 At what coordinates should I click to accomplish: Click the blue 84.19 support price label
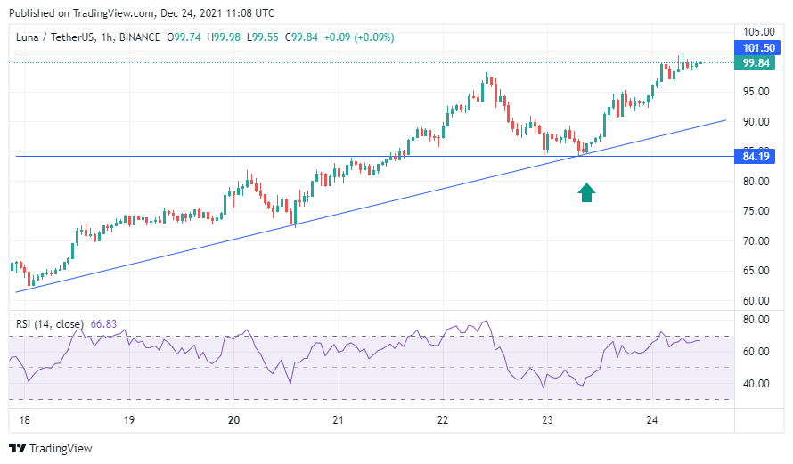click(x=750, y=157)
